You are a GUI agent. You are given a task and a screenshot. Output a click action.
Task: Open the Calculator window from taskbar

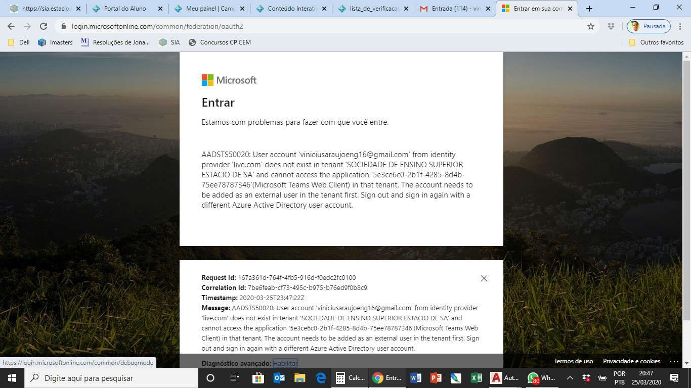click(350, 378)
